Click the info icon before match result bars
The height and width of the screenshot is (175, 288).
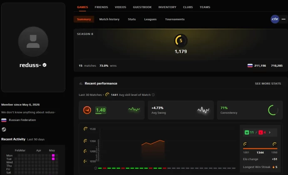[95, 168]
